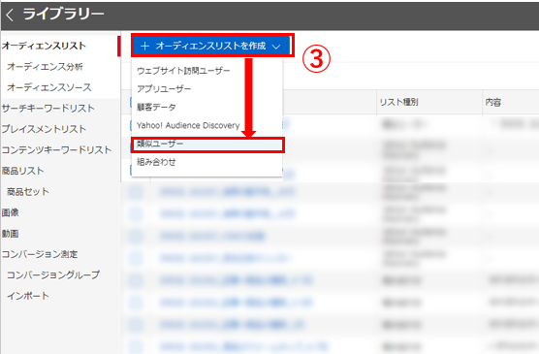Choose 組み合わせ from the dropdown
The image size is (539, 354).
coord(156,162)
